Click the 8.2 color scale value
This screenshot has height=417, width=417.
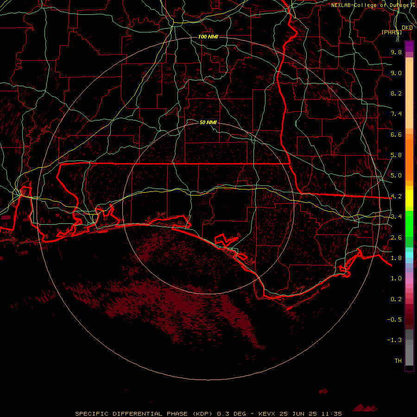tap(396, 93)
